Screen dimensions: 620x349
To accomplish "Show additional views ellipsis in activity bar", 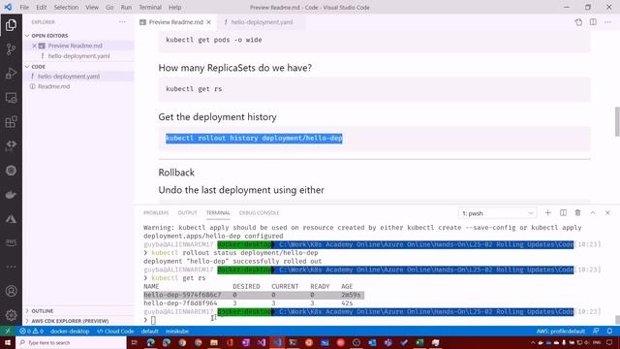I will click(11, 267).
